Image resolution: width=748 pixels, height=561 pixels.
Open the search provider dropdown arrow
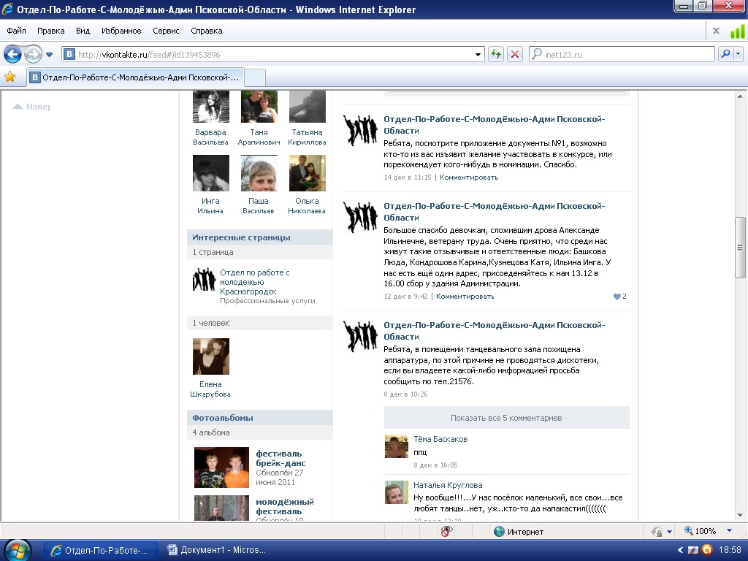click(x=738, y=54)
